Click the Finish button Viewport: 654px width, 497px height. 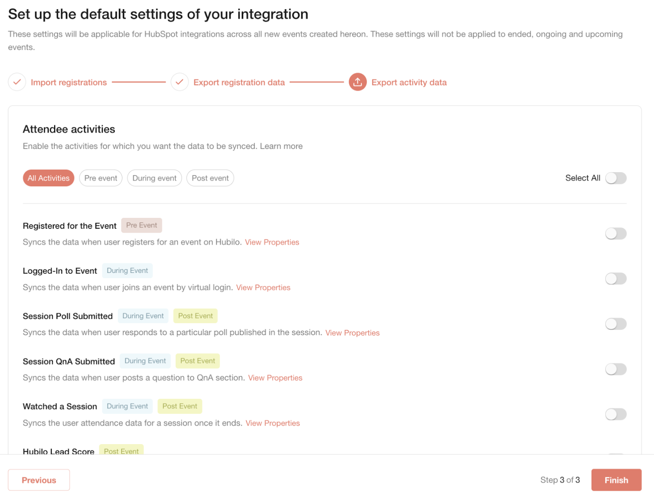[616, 480]
